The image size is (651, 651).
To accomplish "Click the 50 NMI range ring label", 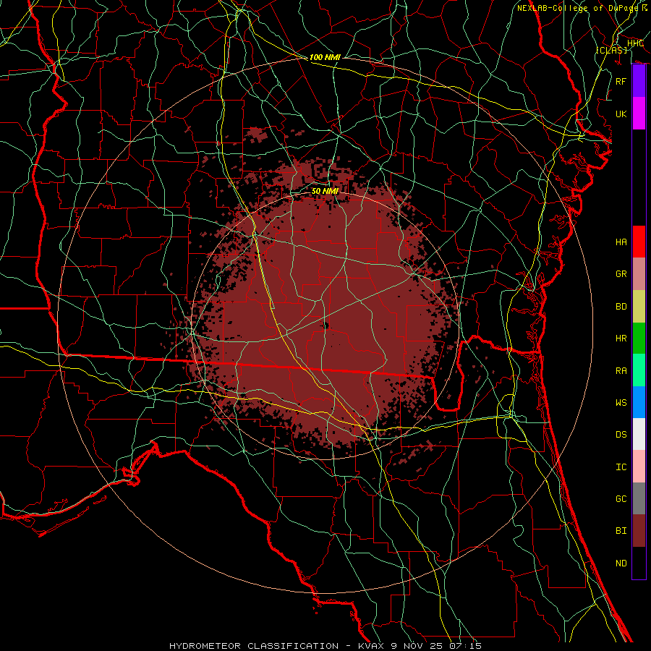I will point(325,191).
